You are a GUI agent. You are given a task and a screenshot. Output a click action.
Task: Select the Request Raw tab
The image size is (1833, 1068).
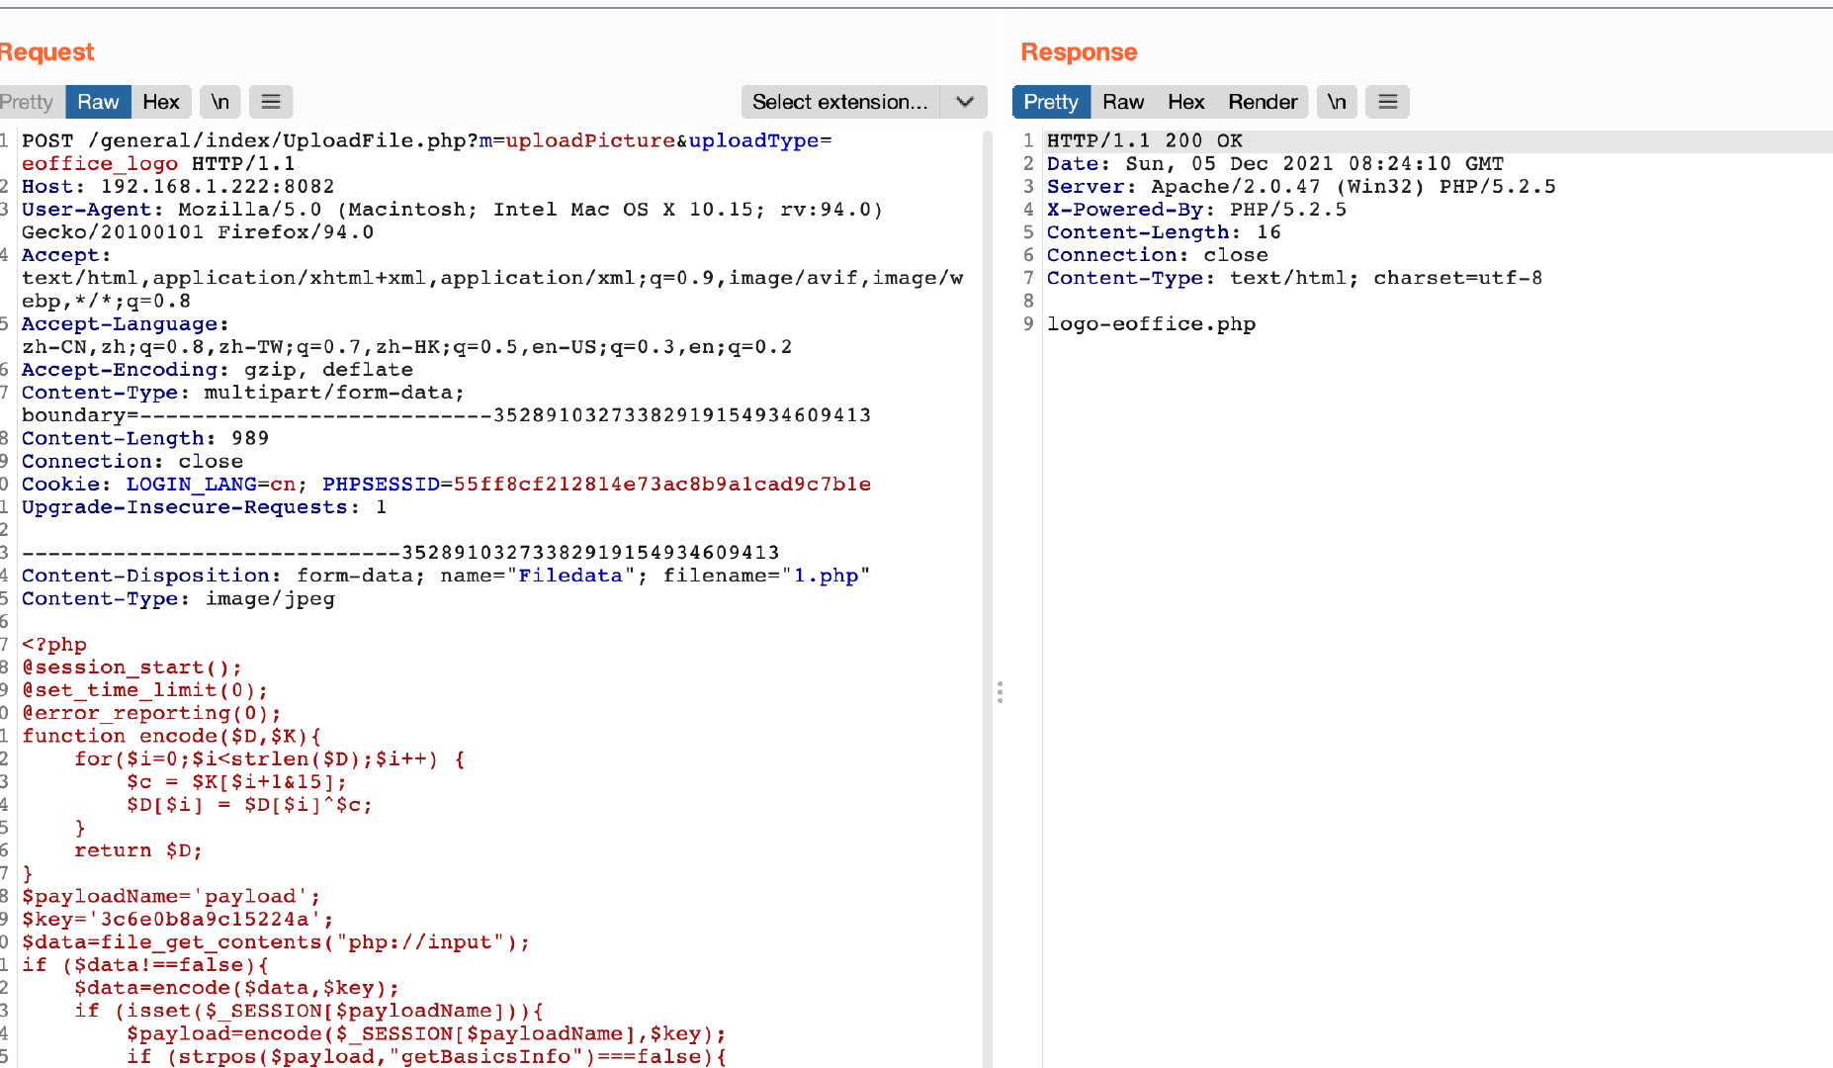pos(98,102)
